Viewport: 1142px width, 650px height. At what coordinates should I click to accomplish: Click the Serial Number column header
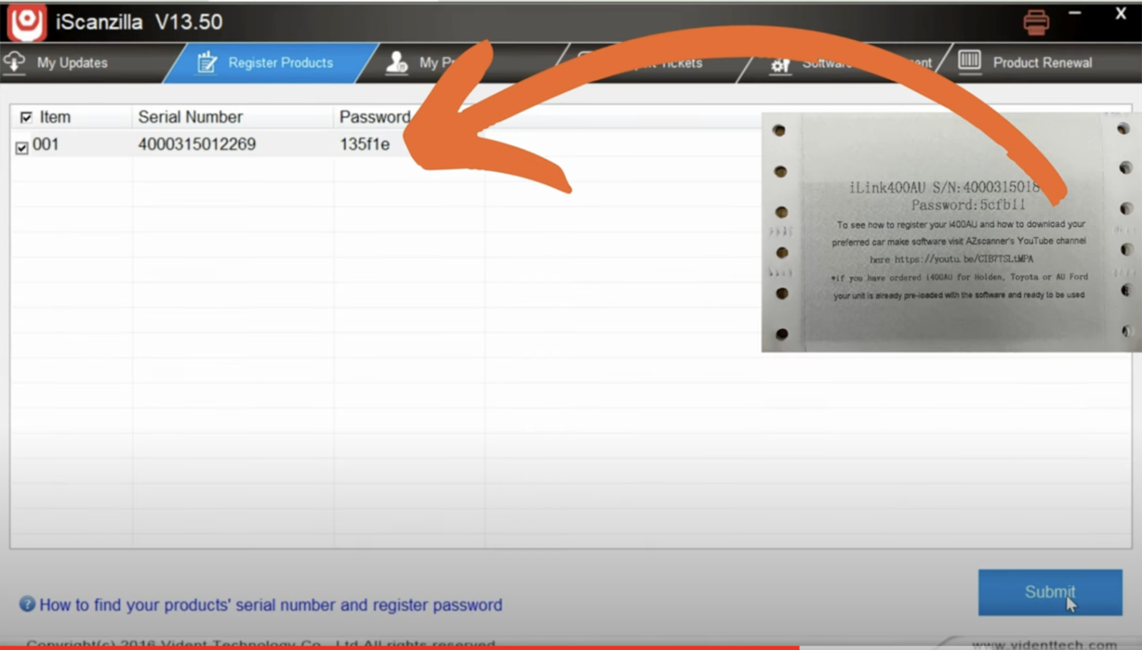coord(190,117)
